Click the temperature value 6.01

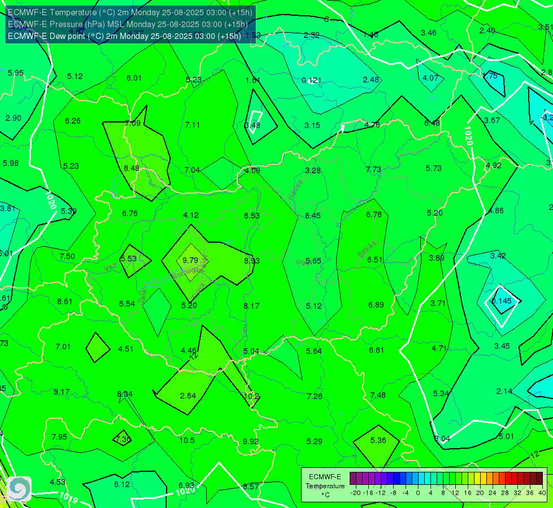coord(134,78)
